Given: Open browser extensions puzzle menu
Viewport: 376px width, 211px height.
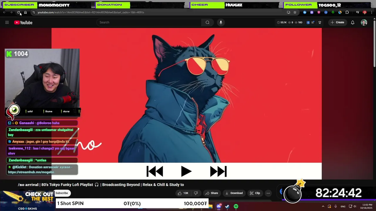Looking at the screenshot, I should [x=347, y=12].
